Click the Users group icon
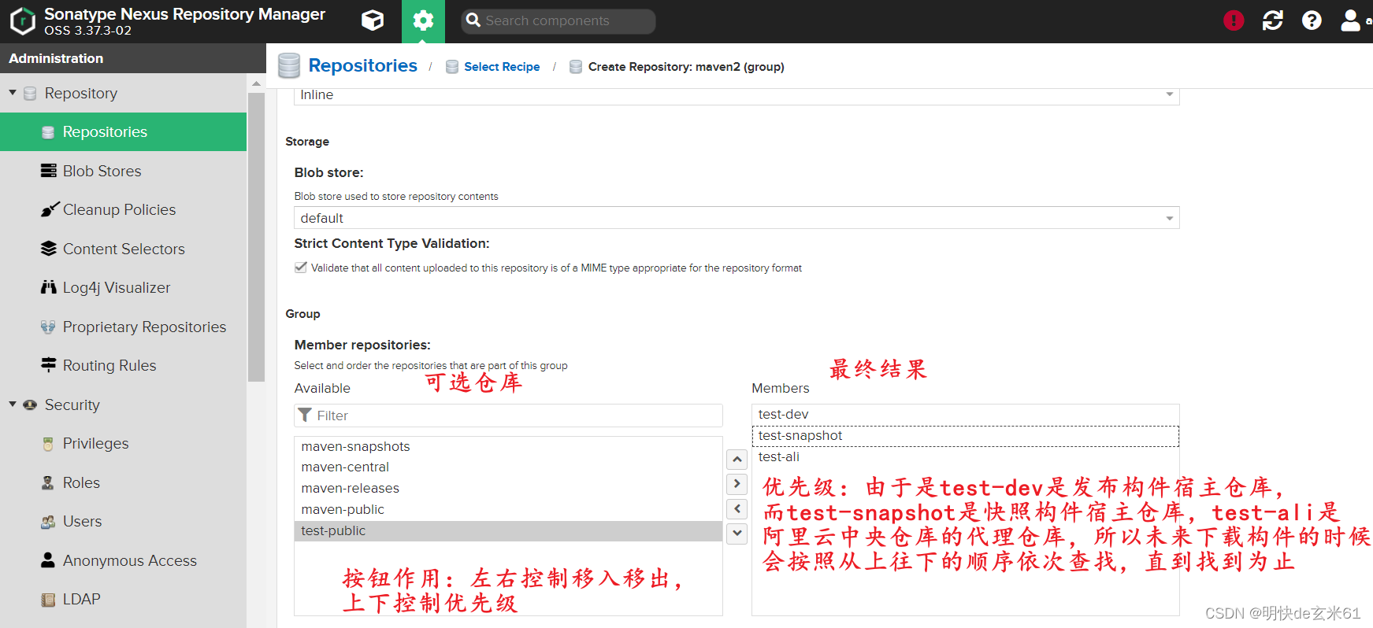Viewport: 1373px width, 628px height. pyautogui.click(x=48, y=522)
